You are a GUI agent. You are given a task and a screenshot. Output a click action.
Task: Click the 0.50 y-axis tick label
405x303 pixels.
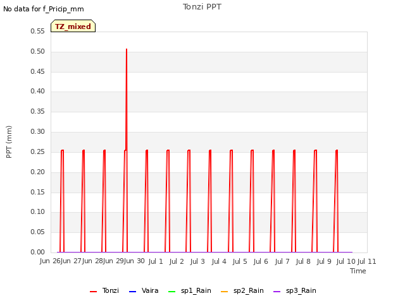(38, 51)
